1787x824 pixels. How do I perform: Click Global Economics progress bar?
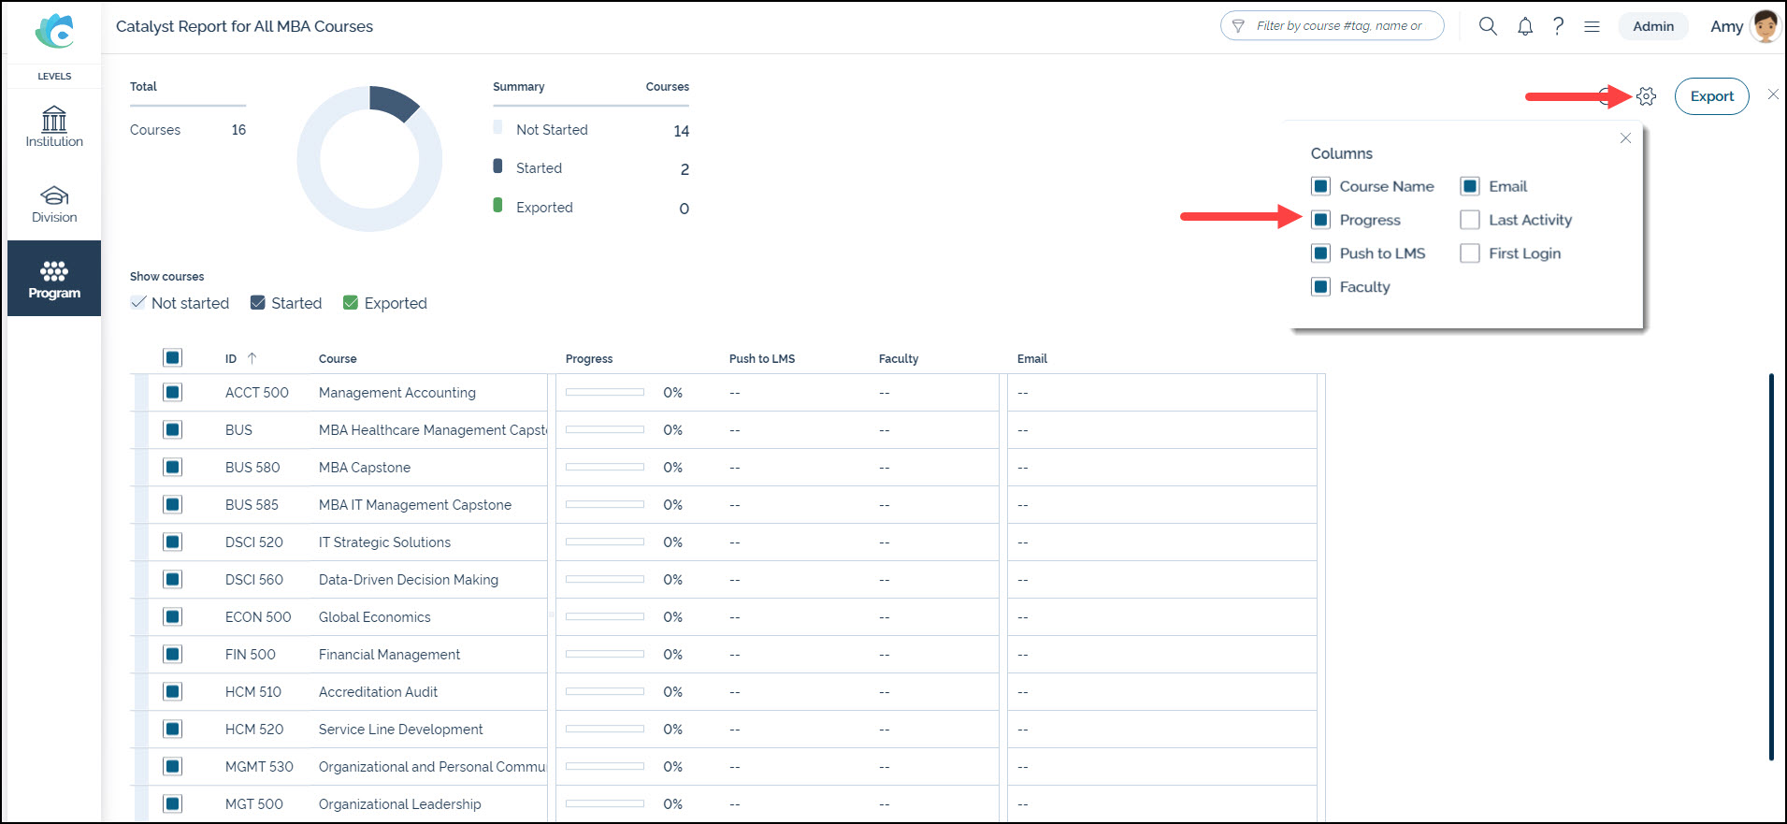click(x=605, y=616)
